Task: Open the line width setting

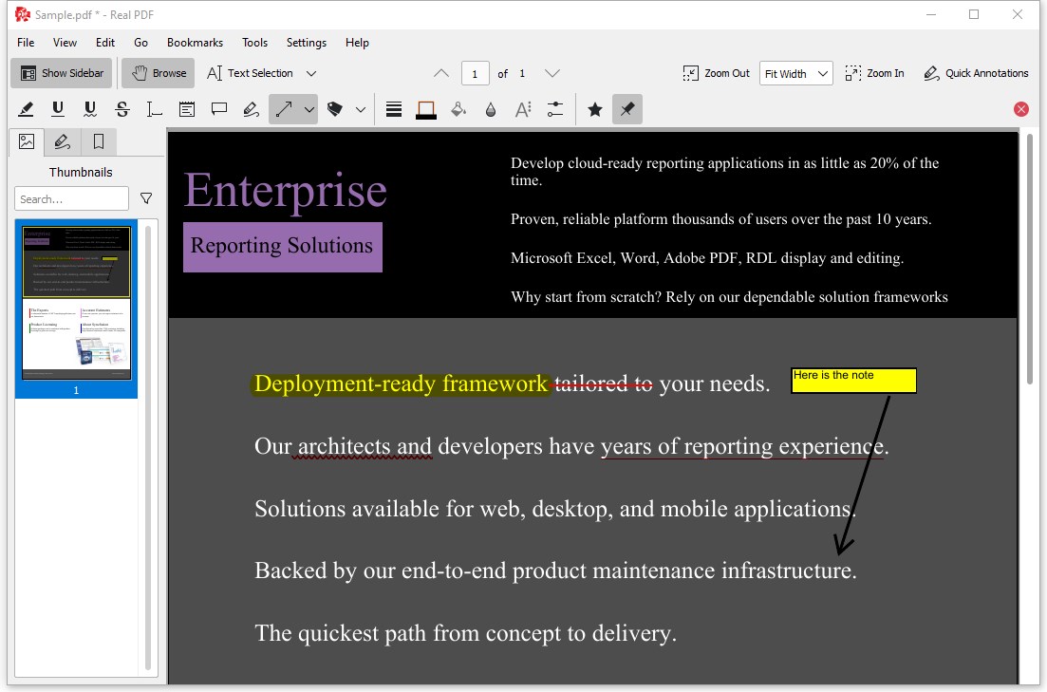Action: coord(394,109)
